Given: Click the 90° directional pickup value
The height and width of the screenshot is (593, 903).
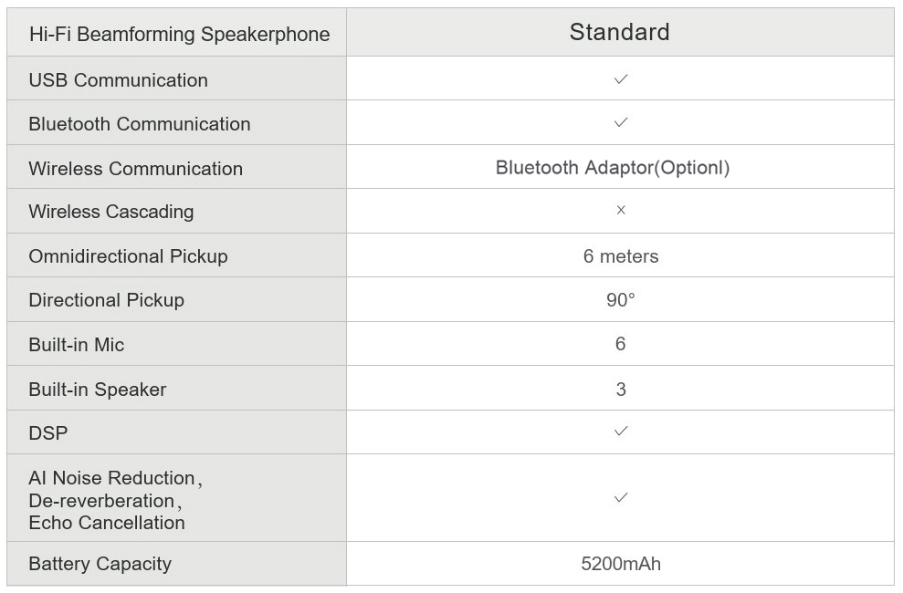Looking at the screenshot, I should pyautogui.click(x=620, y=299).
